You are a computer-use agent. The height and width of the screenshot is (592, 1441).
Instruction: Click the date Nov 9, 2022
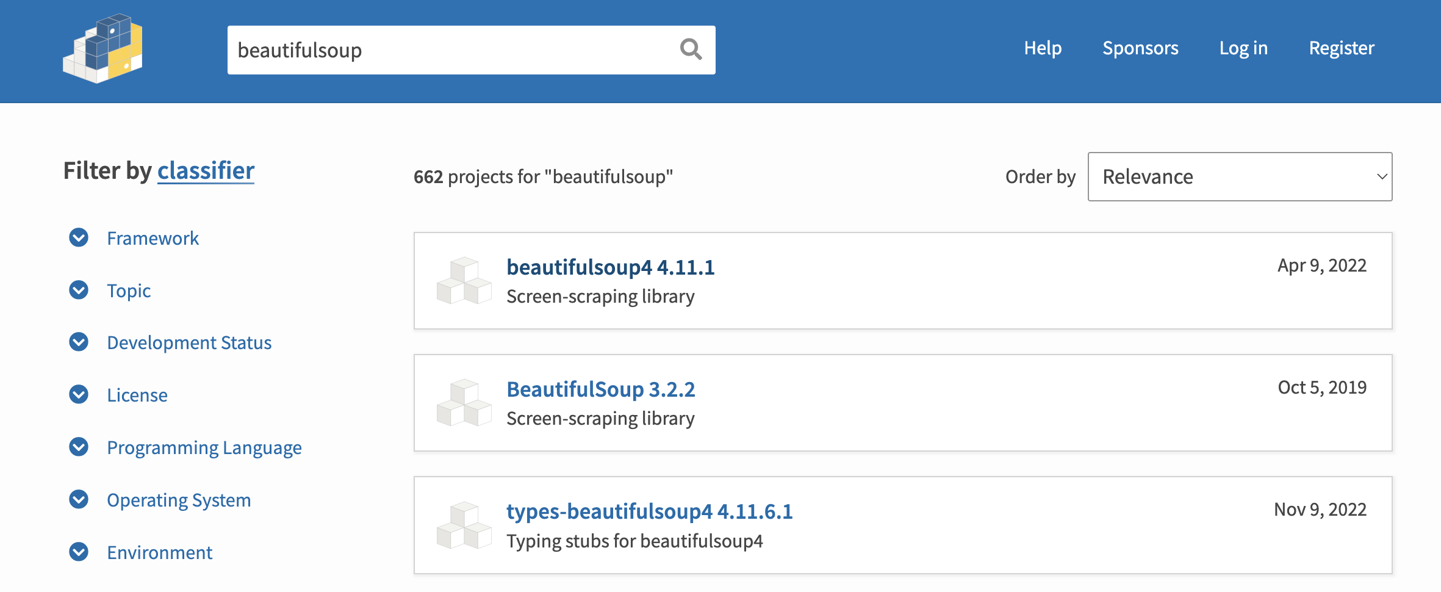point(1320,510)
